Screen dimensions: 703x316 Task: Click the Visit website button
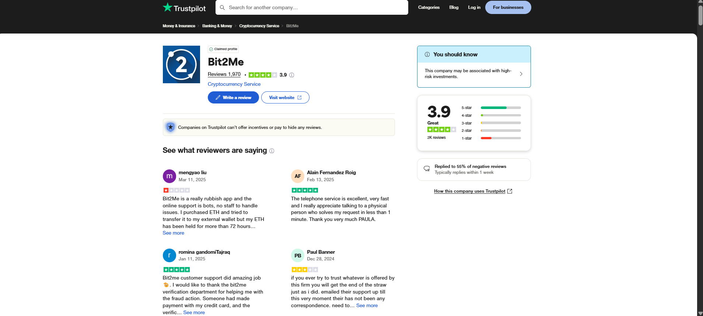coord(285,98)
